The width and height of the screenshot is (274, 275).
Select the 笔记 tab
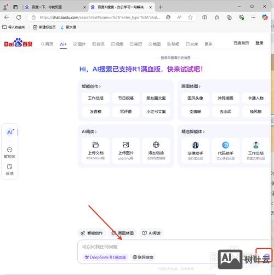135,44
